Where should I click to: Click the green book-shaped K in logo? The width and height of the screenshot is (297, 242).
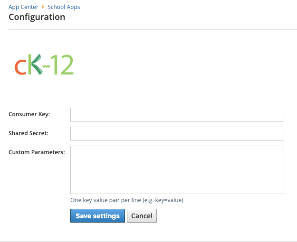35,65
